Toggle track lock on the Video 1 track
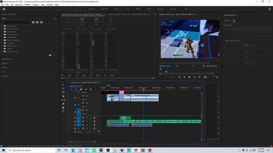 point(75,112)
